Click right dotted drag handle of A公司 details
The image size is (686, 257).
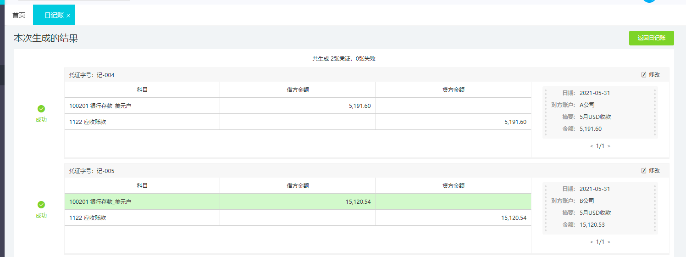coord(654,112)
